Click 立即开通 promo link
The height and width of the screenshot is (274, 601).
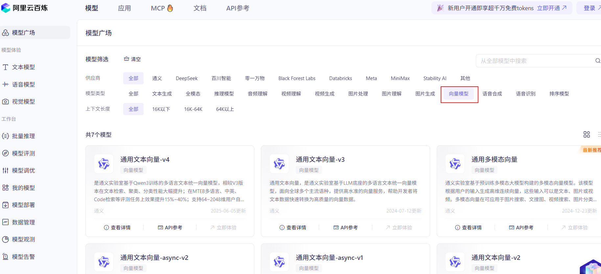click(x=552, y=8)
